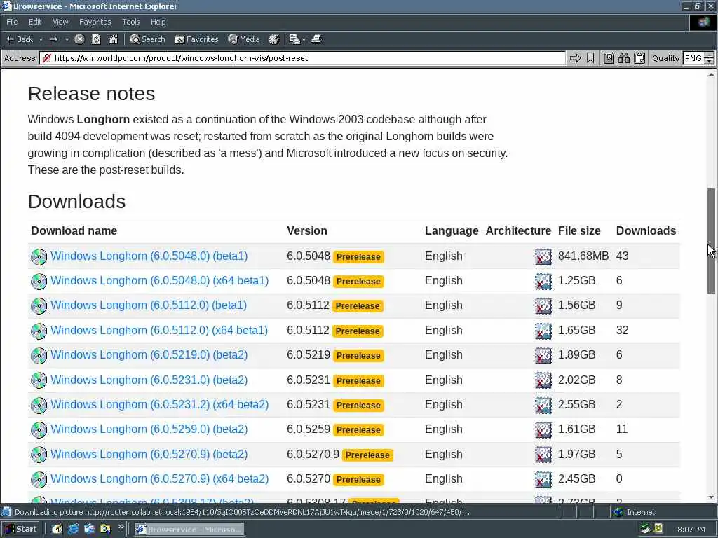The height and width of the screenshot is (538, 718).
Task: Click the vertical scrollbar thumb
Action: point(711,241)
